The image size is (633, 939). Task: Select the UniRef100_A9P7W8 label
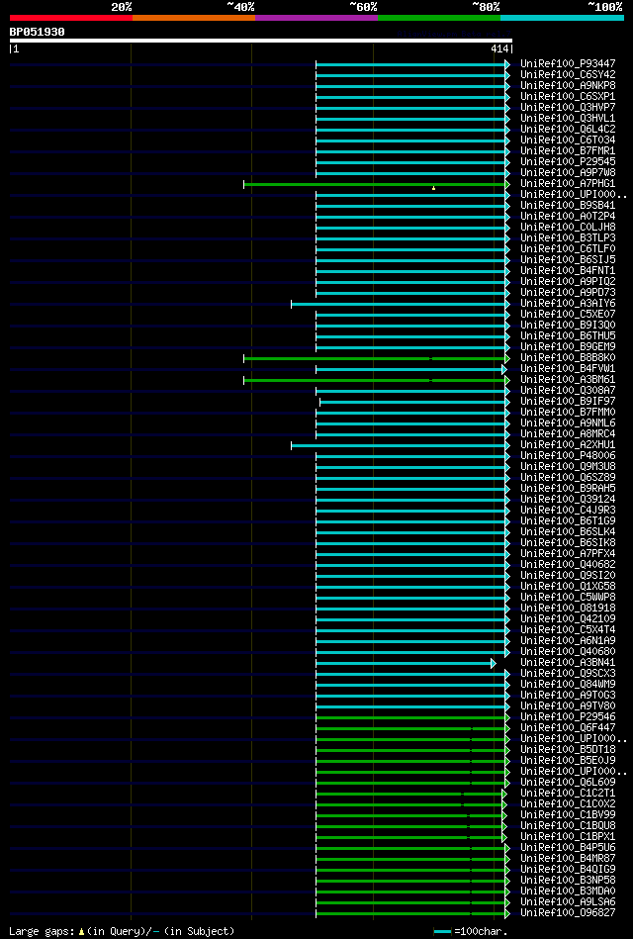[568, 172]
